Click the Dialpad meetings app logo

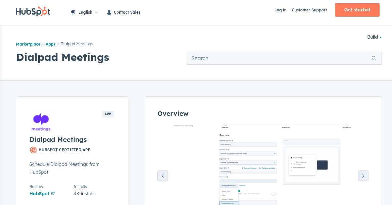click(41, 122)
